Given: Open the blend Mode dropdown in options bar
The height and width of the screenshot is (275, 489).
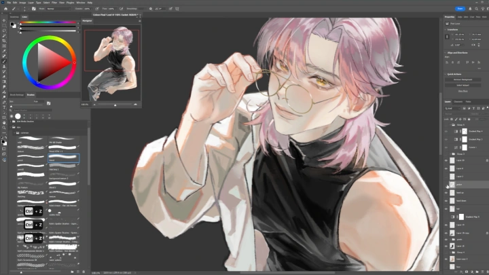Looking at the screenshot, I should pos(58,9).
